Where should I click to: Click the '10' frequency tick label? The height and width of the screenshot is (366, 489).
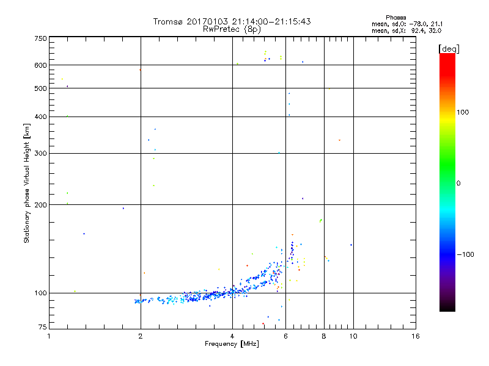[x=353, y=336]
